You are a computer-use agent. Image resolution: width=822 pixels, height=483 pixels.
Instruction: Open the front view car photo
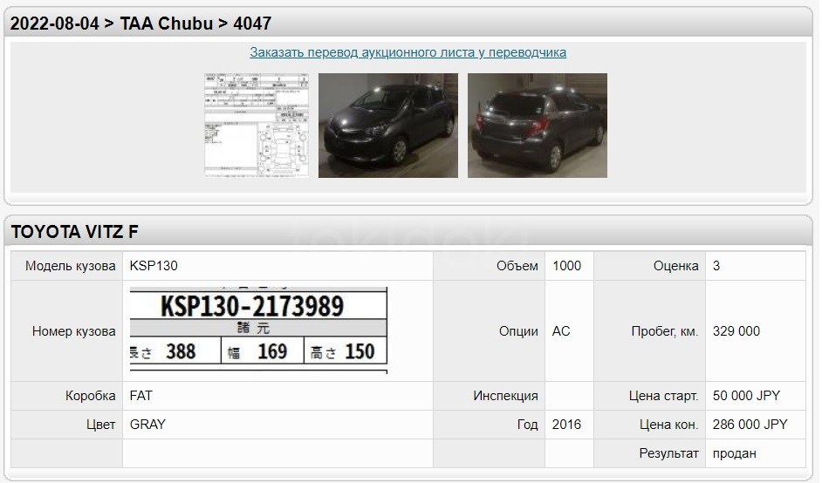tap(388, 126)
